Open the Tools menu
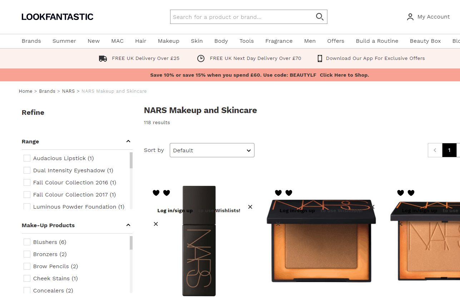The height and width of the screenshot is (301, 460). click(247, 41)
